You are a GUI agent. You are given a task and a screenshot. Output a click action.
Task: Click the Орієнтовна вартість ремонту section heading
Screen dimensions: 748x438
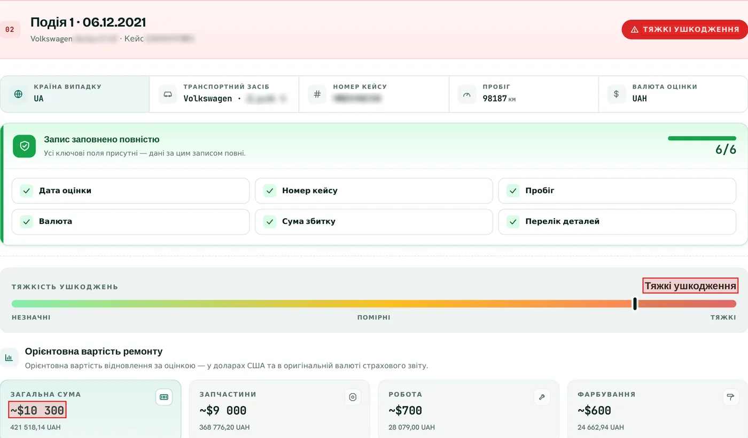pos(94,352)
